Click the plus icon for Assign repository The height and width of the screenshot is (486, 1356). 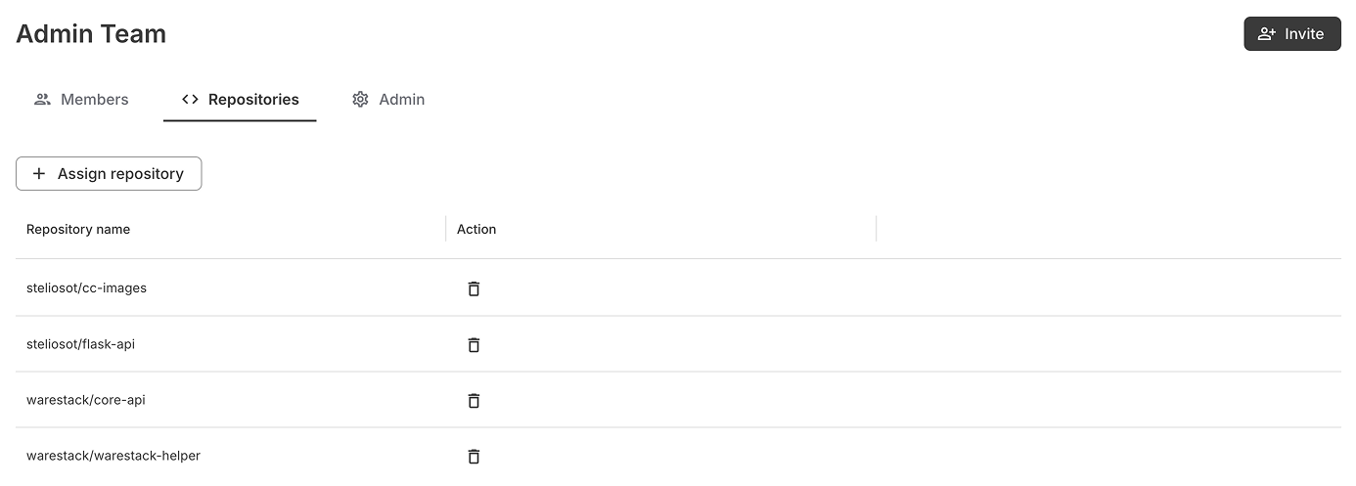[39, 173]
